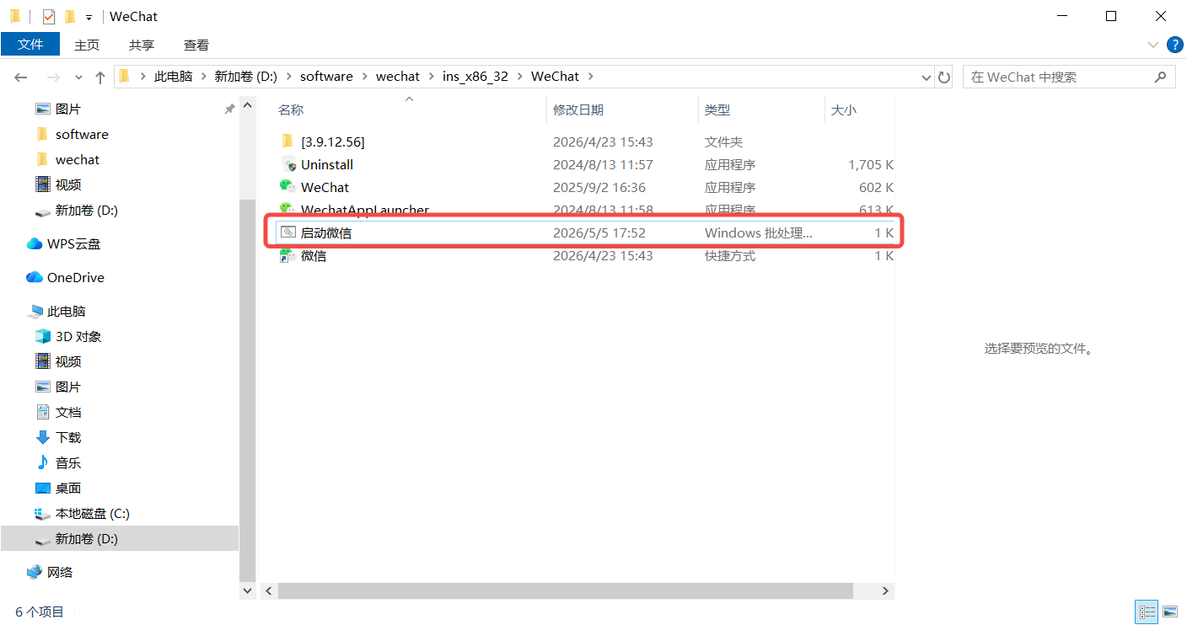Go up one folder level
The height and width of the screenshot is (625, 1187).
coord(100,77)
